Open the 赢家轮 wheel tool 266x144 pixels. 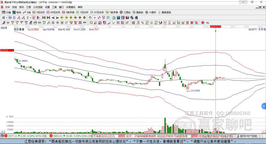138,12
